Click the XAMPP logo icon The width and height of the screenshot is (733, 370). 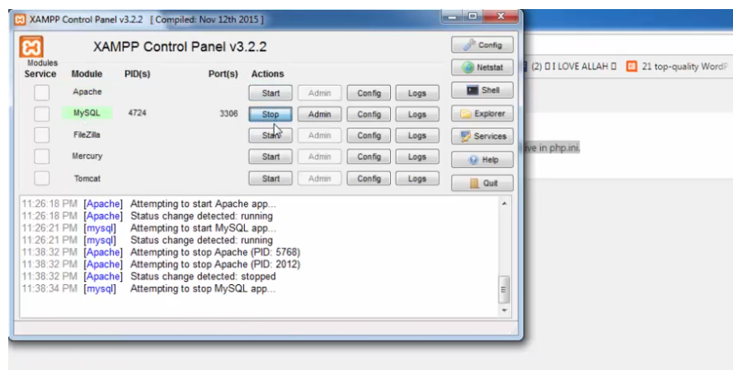31,47
